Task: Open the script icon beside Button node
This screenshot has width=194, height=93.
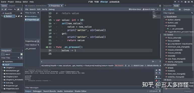Action: click(x=19, y=16)
